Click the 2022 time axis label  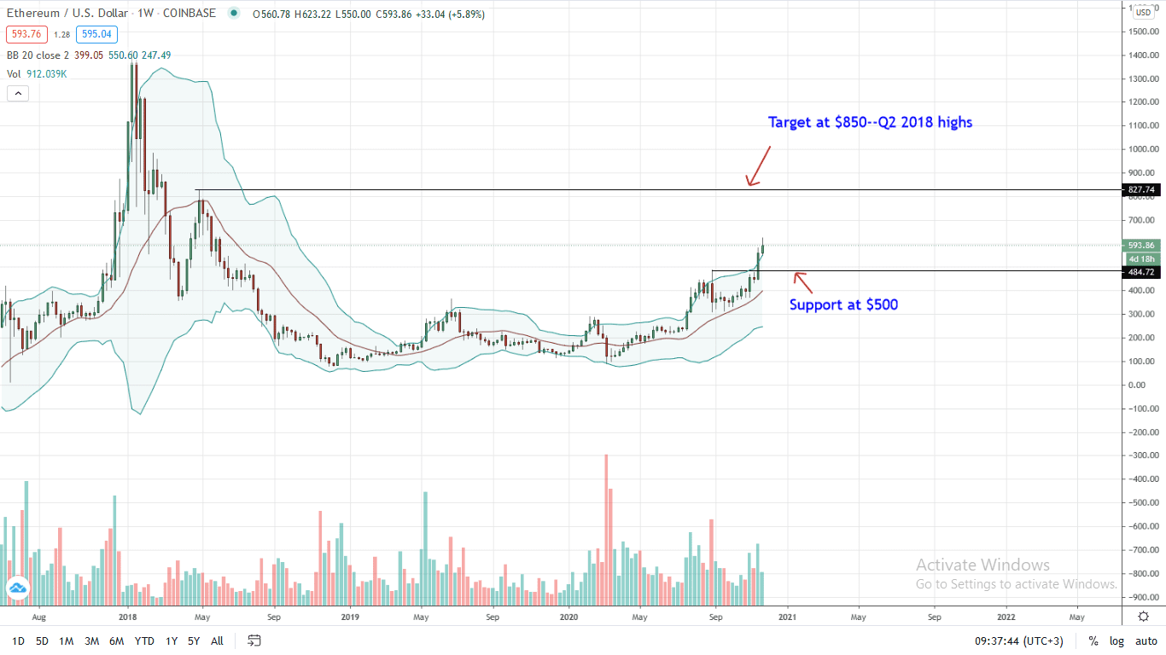click(x=1006, y=616)
